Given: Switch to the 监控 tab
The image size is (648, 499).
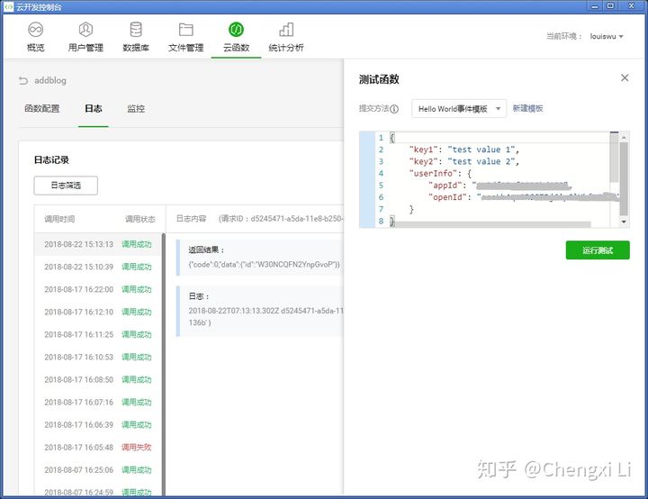Looking at the screenshot, I should click(136, 109).
